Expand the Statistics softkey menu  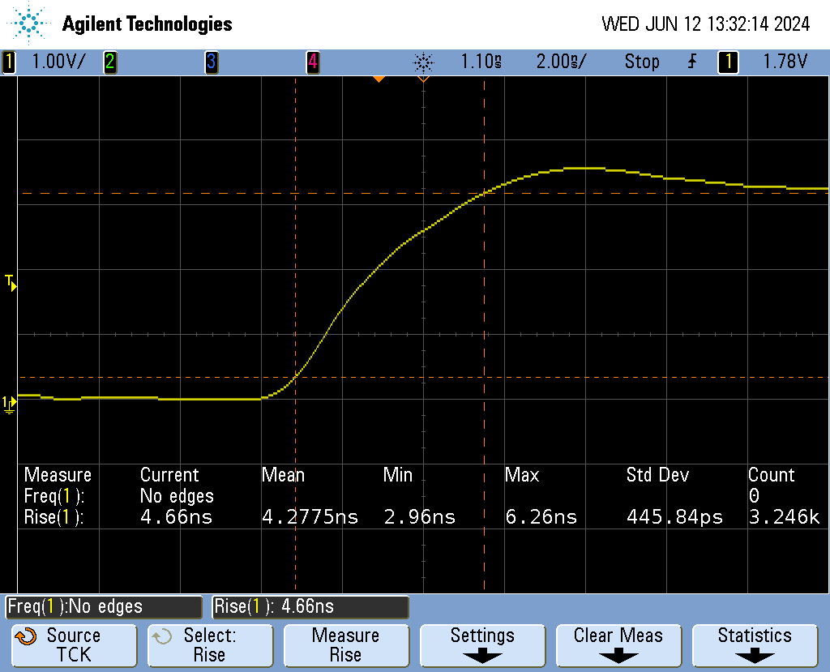coord(754,645)
